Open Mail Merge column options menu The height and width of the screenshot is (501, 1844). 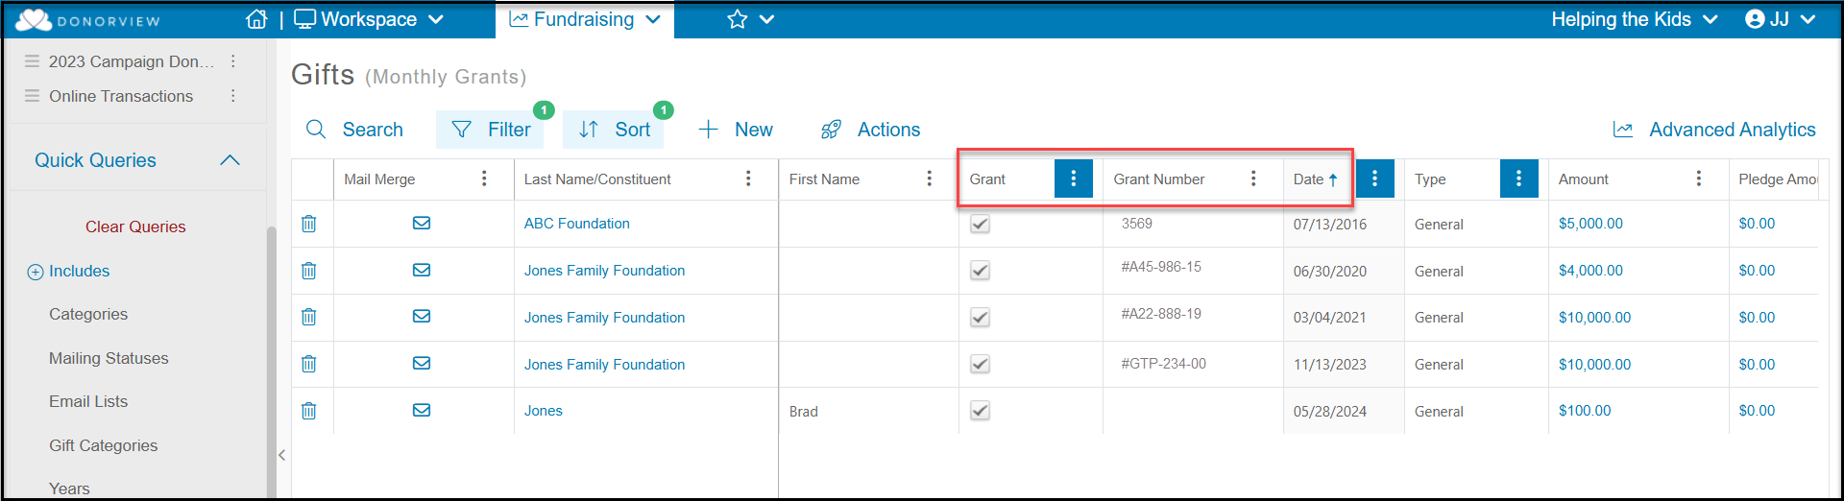[484, 179]
